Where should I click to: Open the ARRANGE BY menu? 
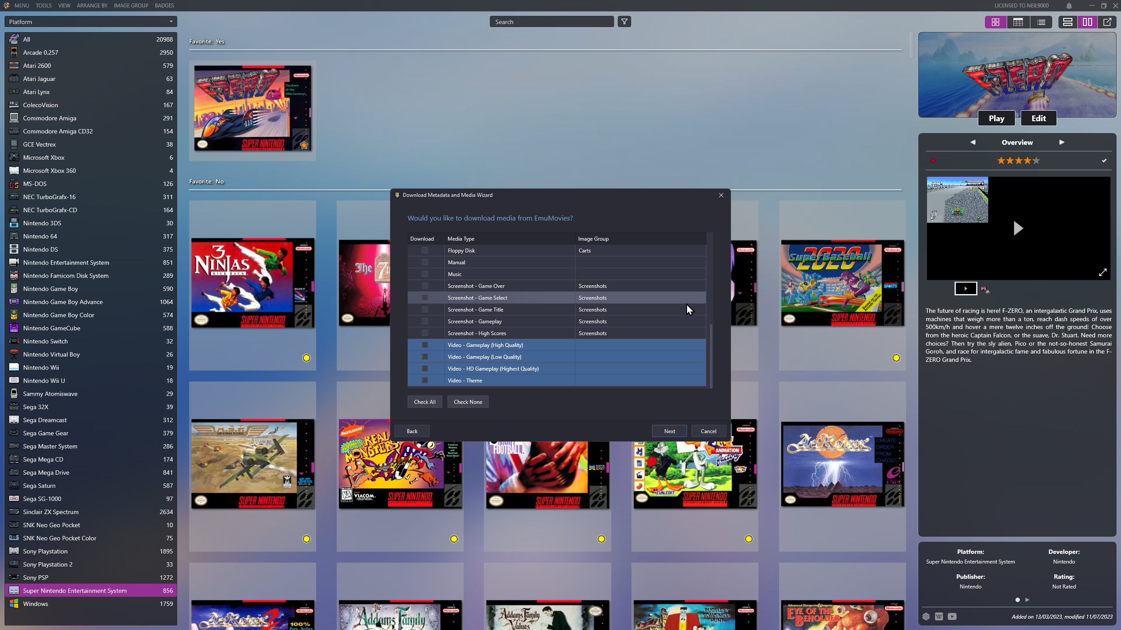(92, 5)
